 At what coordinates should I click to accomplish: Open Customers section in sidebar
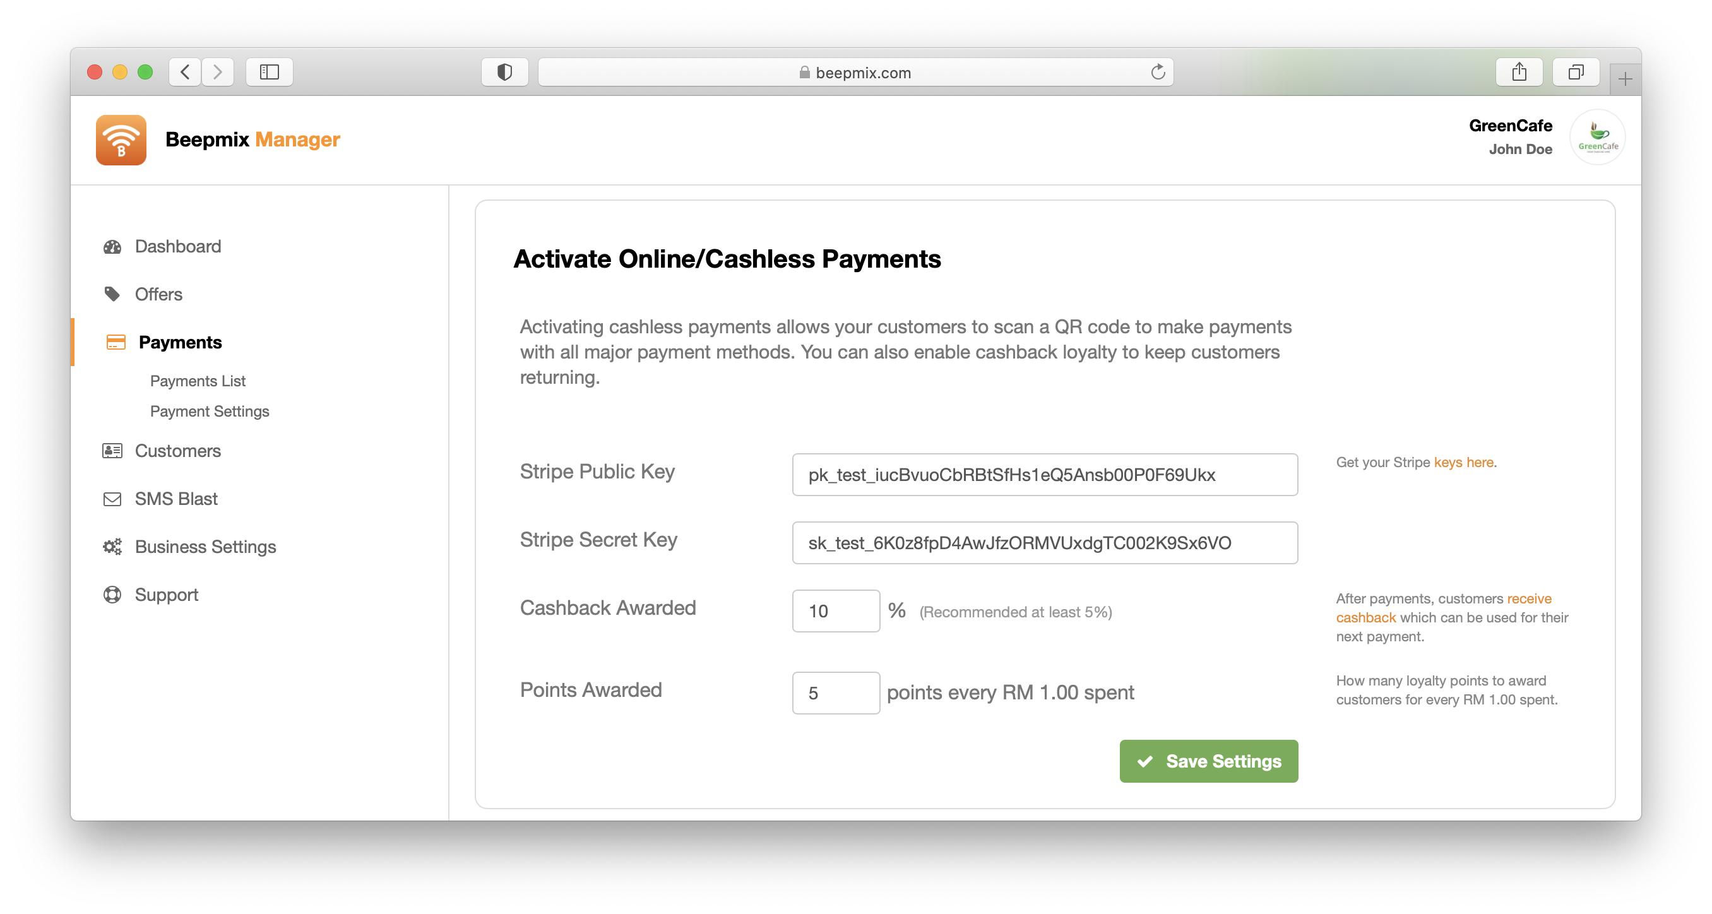[x=177, y=451]
